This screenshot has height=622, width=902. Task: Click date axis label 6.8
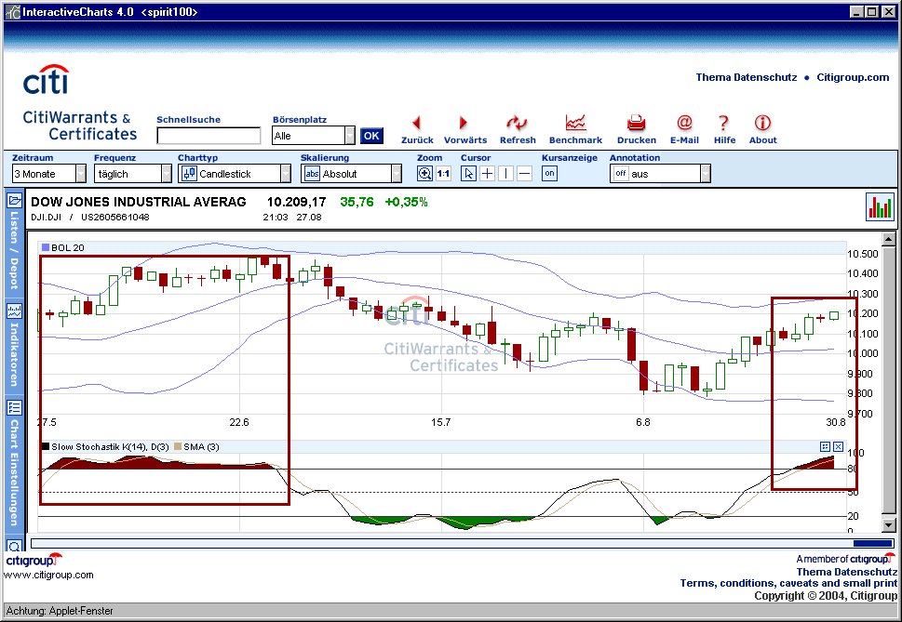(x=642, y=422)
